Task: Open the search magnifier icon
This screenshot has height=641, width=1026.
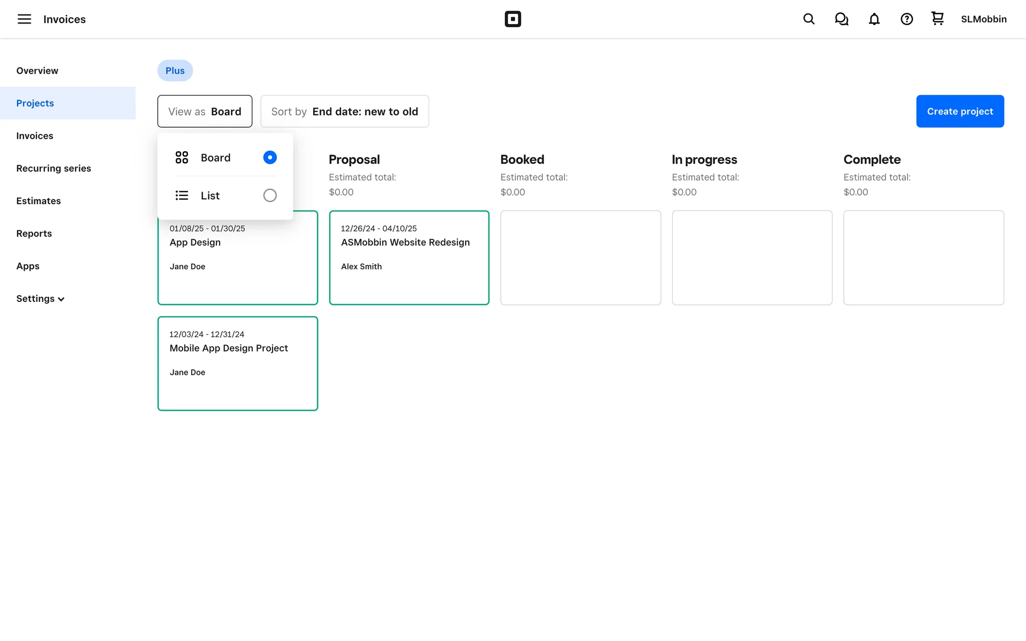Action: [809, 19]
